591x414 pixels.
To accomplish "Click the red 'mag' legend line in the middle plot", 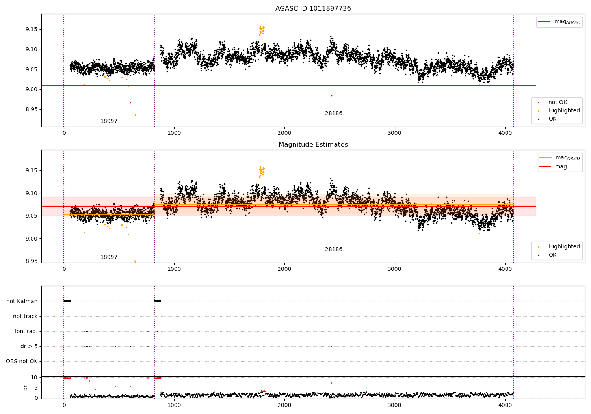I will (546, 166).
